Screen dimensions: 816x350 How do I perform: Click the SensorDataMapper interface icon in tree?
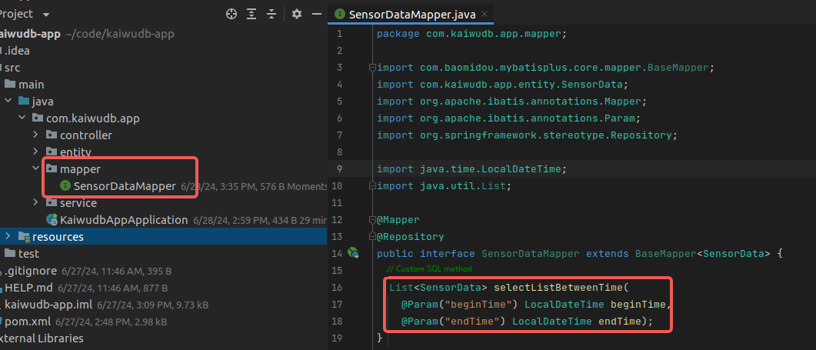pos(65,185)
